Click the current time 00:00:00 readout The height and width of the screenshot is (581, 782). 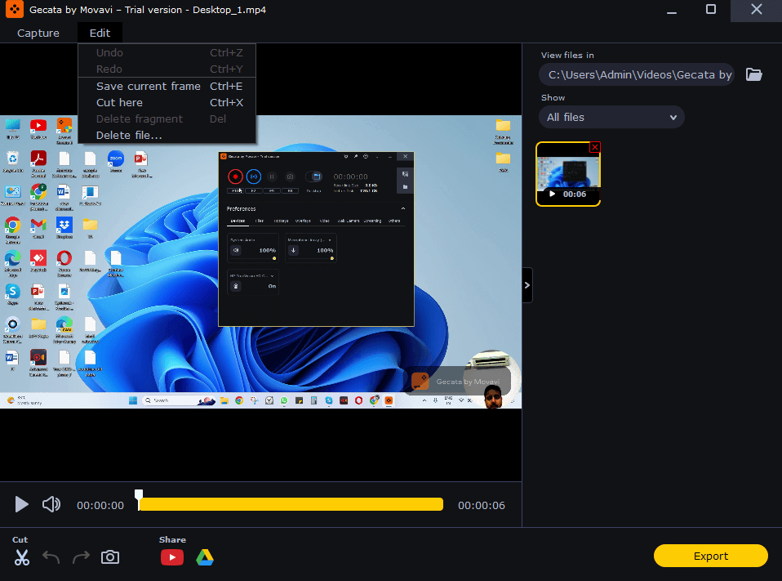point(100,505)
